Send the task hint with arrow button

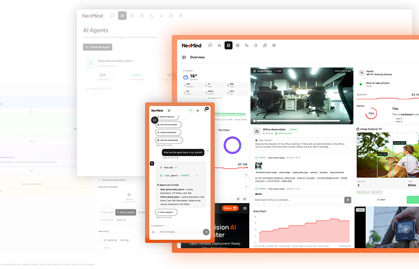point(348,200)
